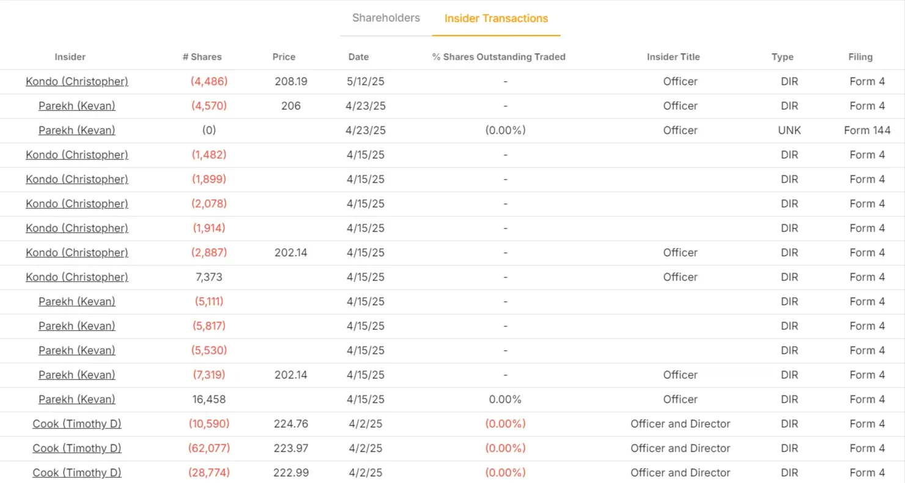Sort the table by the Price column
This screenshot has height=483, width=905.
coord(284,57)
